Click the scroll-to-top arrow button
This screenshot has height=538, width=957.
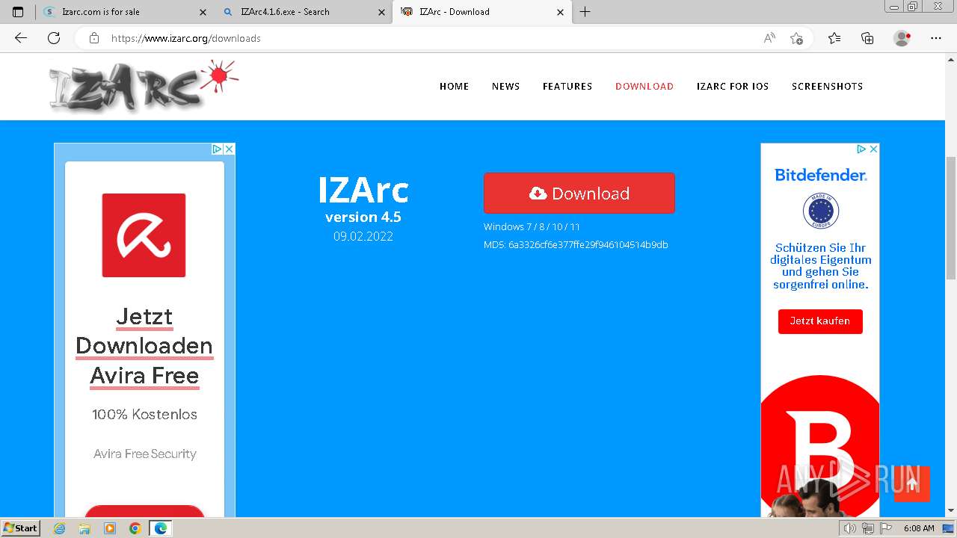pos(912,483)
